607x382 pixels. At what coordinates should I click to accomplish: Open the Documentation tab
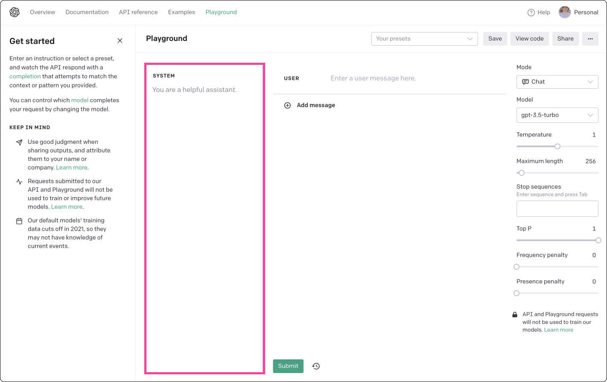[87, 12]
